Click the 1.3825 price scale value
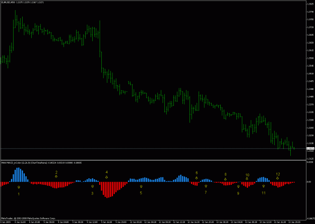The width and height of the screenshot is (315, 224). tap(309, 4)
